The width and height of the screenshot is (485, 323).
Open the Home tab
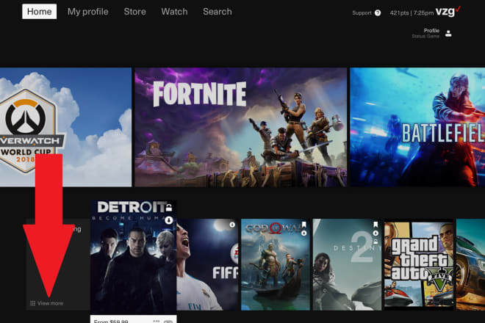39,12
